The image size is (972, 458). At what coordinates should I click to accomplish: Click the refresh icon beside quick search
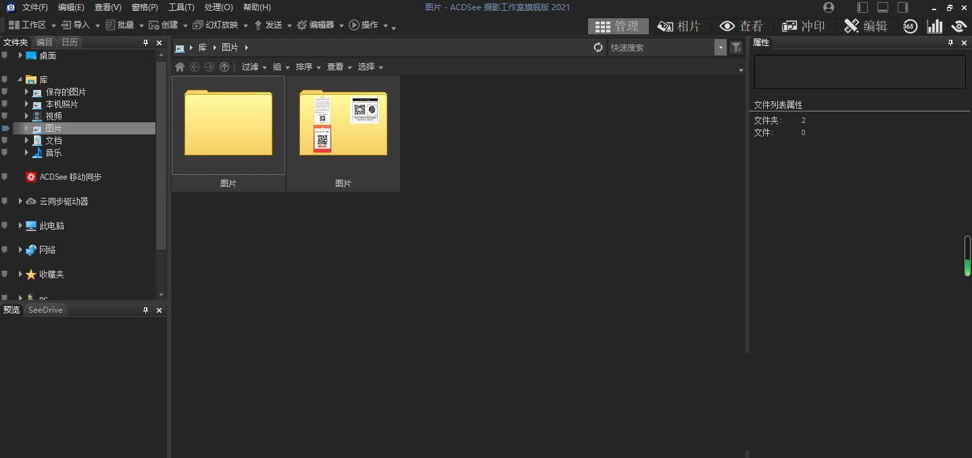598,47
